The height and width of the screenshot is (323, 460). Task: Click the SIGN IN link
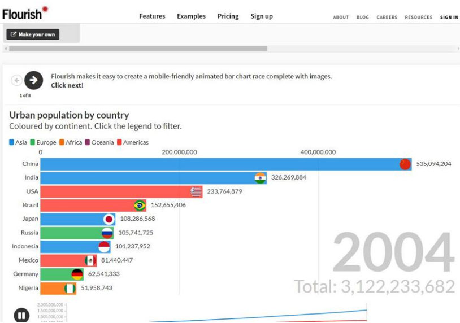[x=449, y=18]
